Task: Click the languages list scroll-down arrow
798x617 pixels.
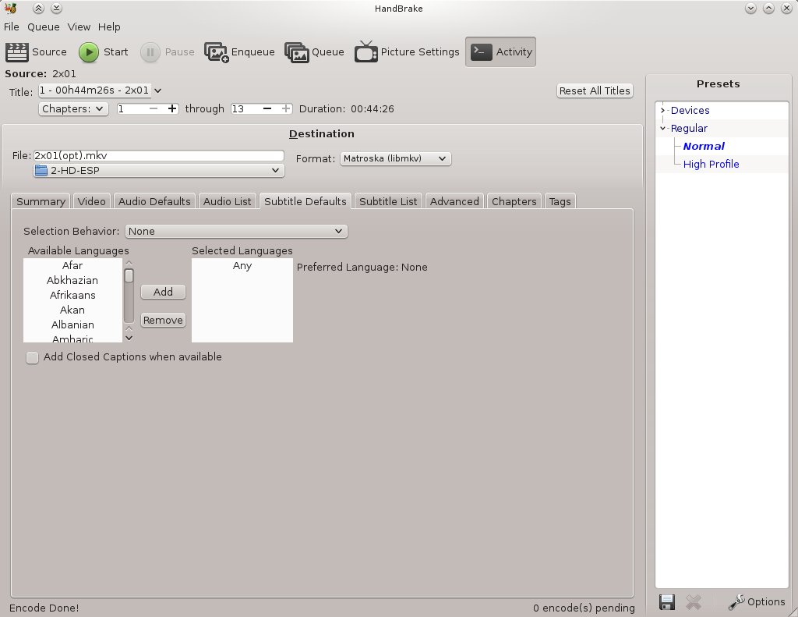Action: [129, 338]
